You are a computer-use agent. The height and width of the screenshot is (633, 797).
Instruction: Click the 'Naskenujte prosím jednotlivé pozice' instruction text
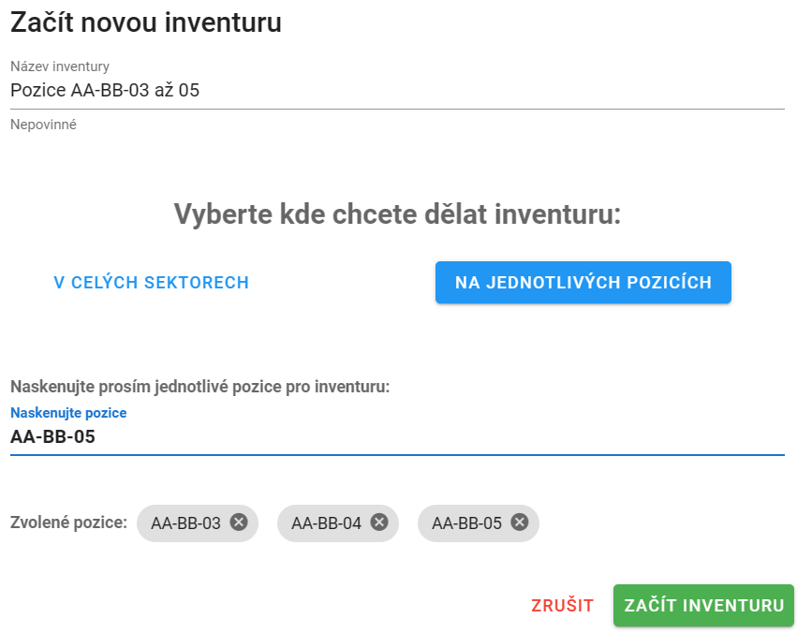click(x=199, y=387)
